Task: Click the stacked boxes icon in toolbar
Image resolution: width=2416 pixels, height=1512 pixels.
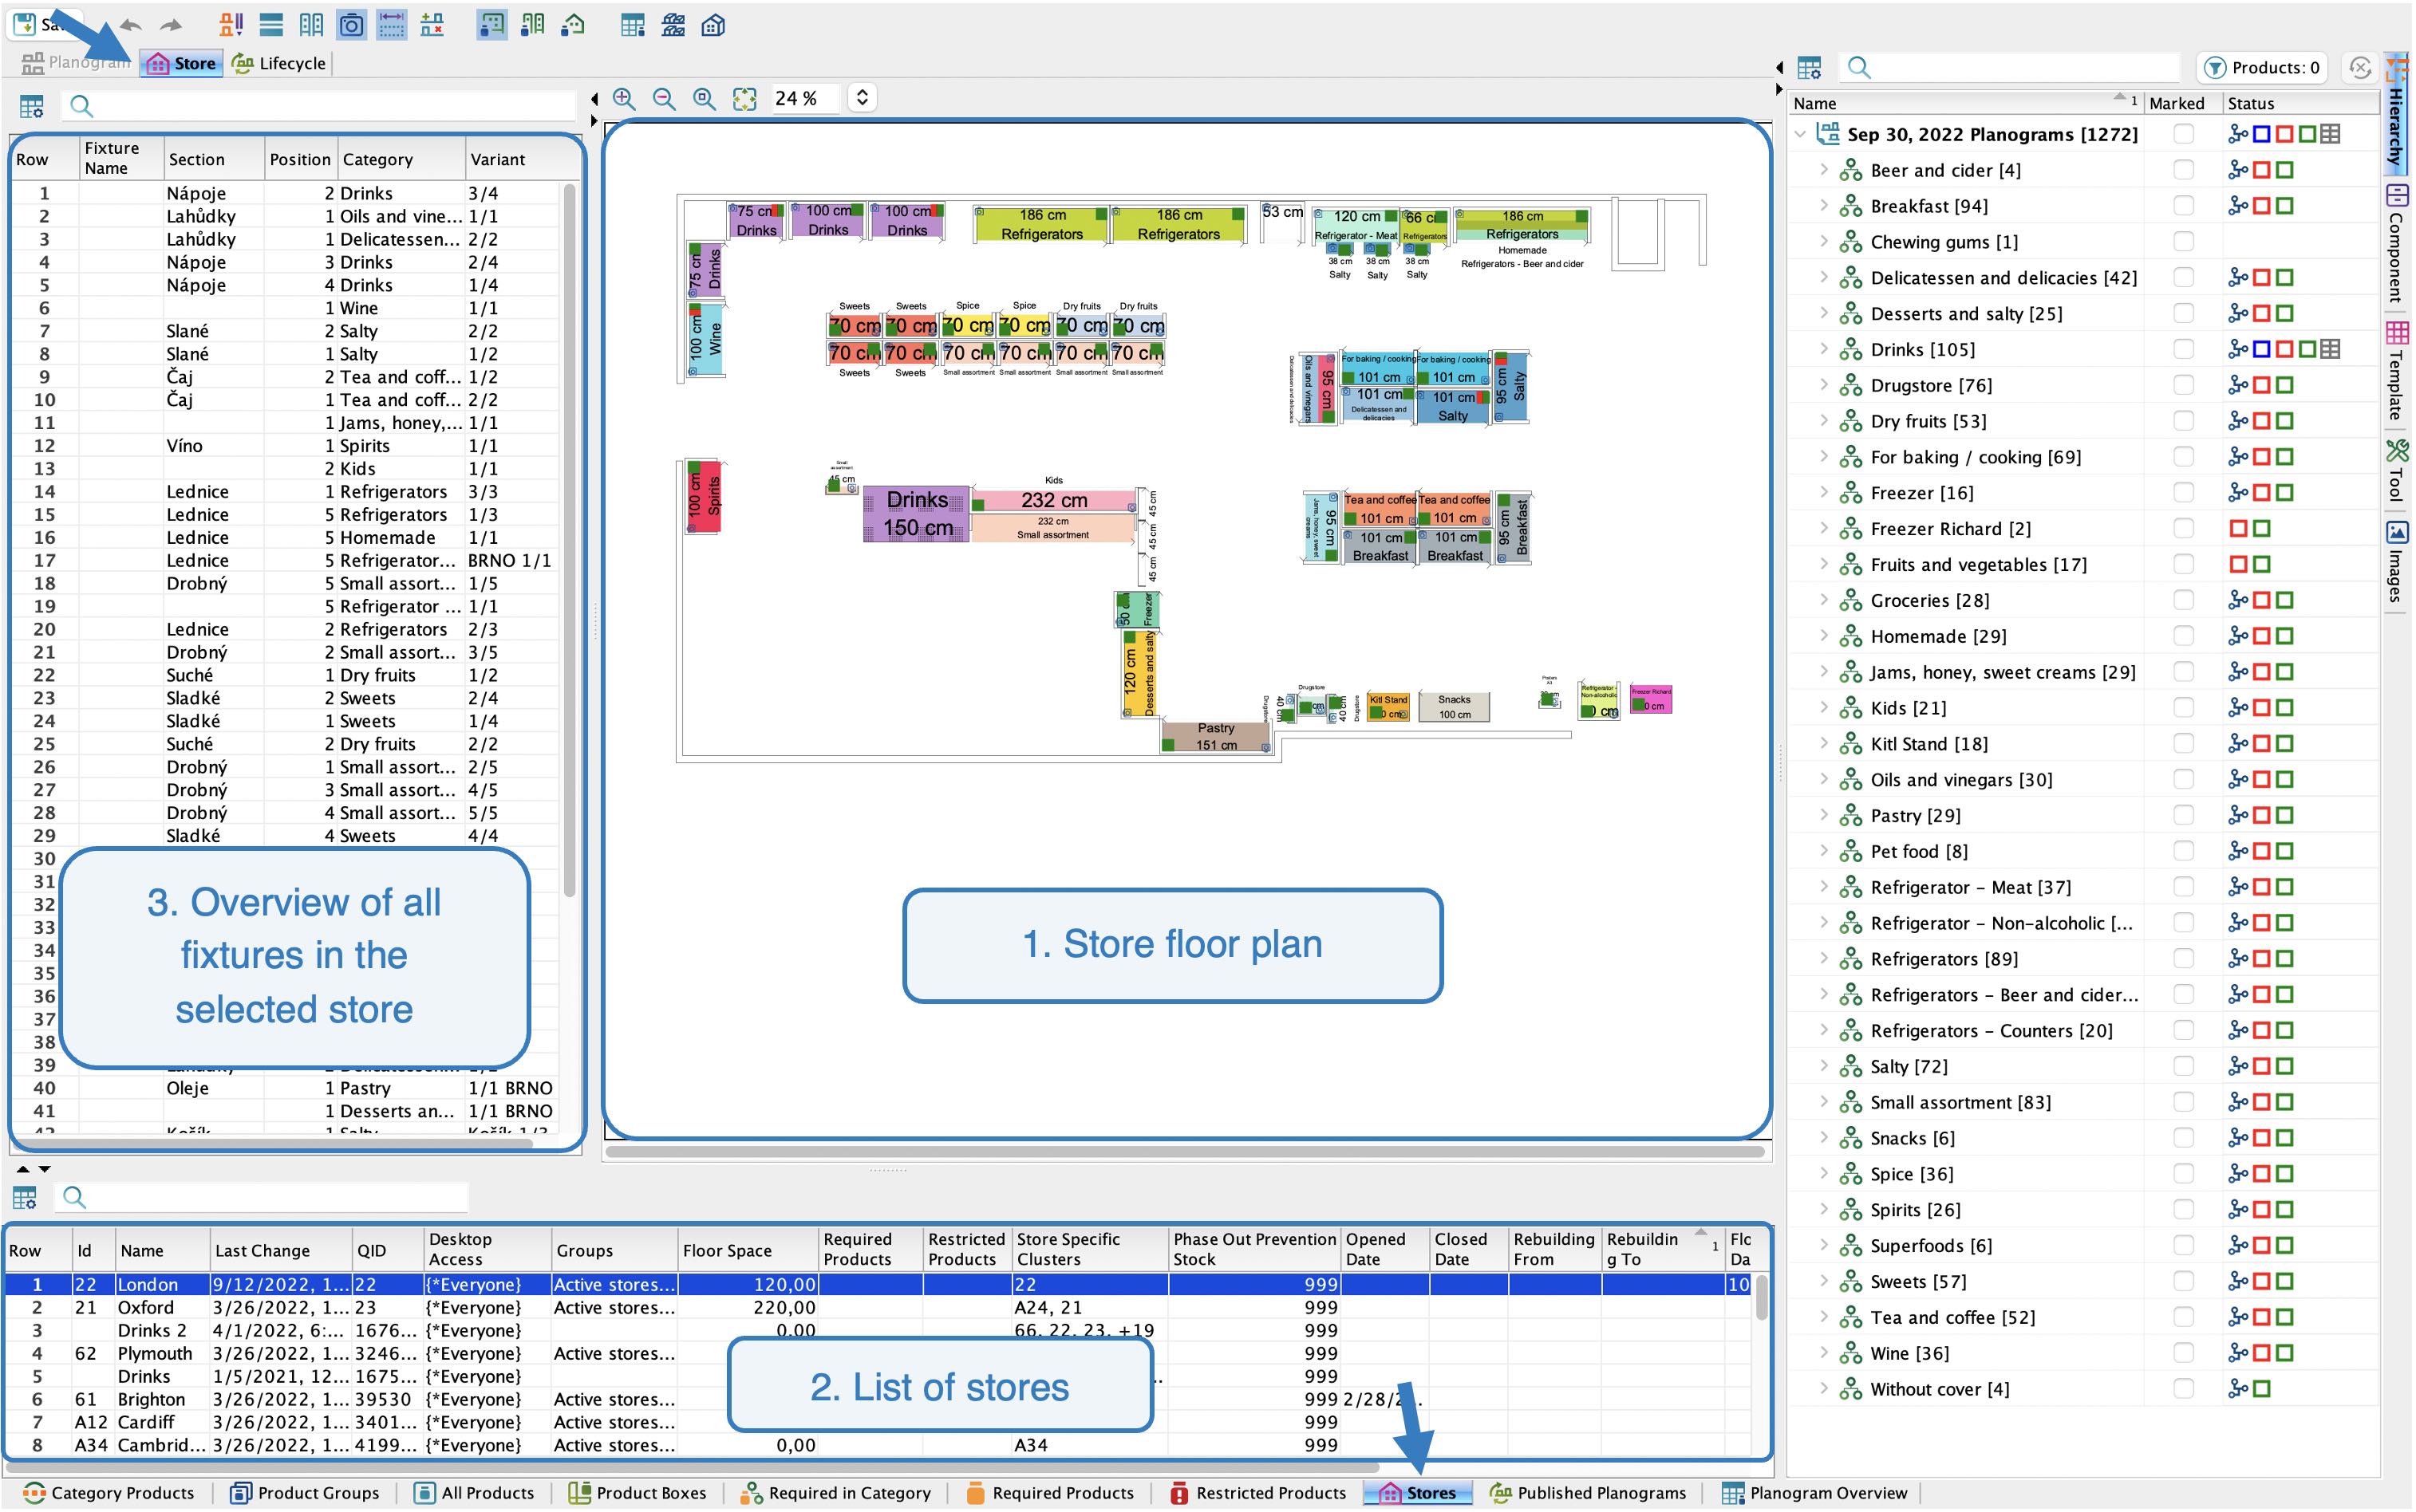Action: (673, 25)
